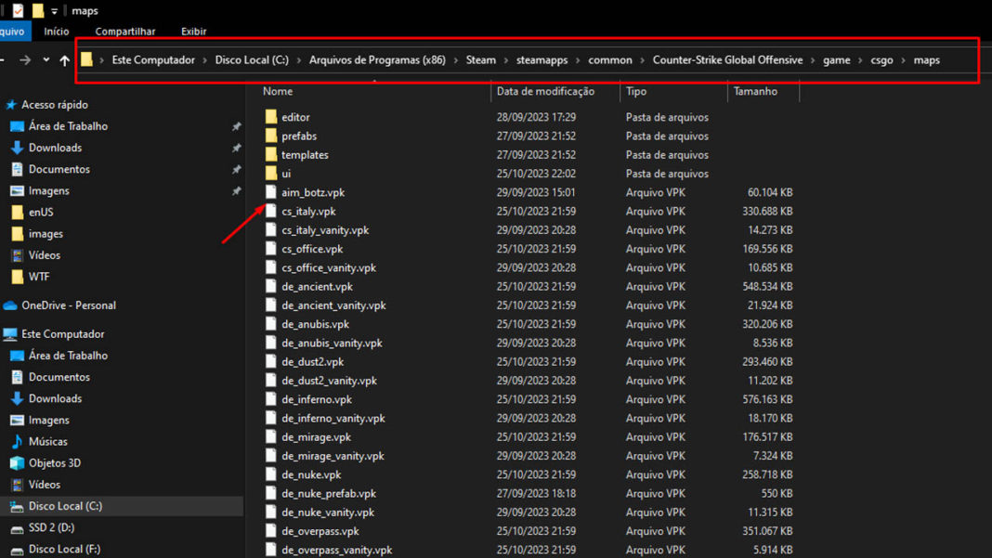Select the editor folder icon

271,118
